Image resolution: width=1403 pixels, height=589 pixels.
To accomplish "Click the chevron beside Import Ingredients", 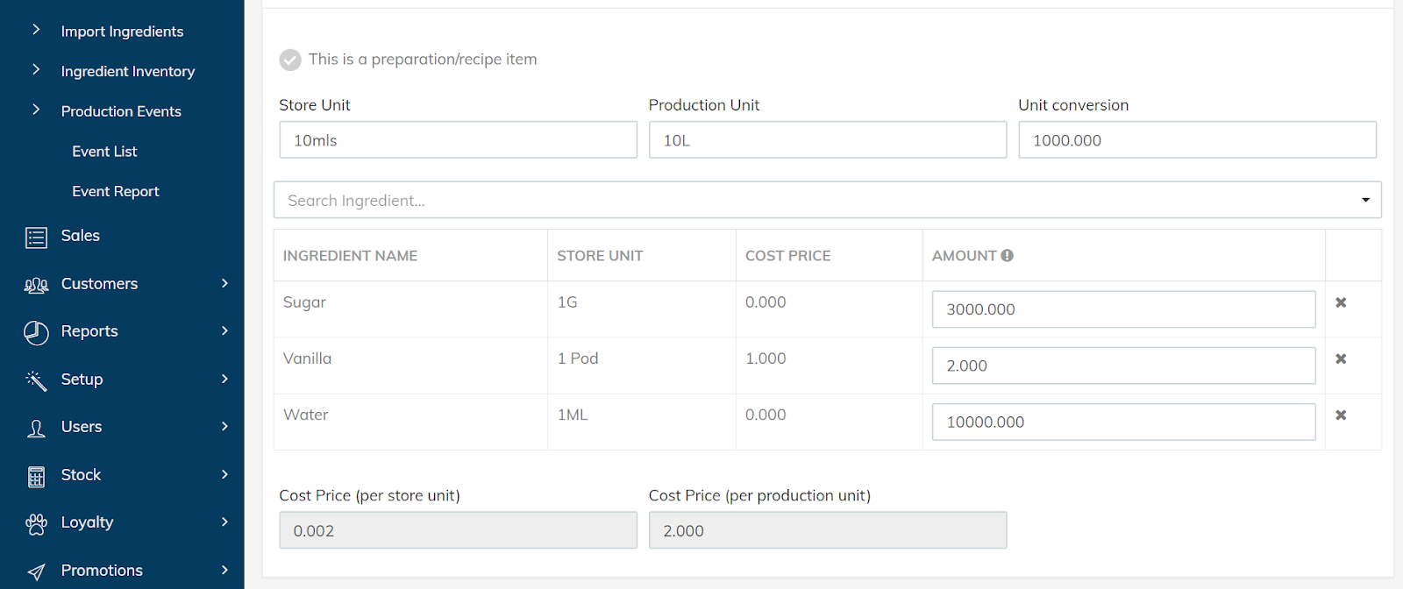I will [x=36, y=30].
